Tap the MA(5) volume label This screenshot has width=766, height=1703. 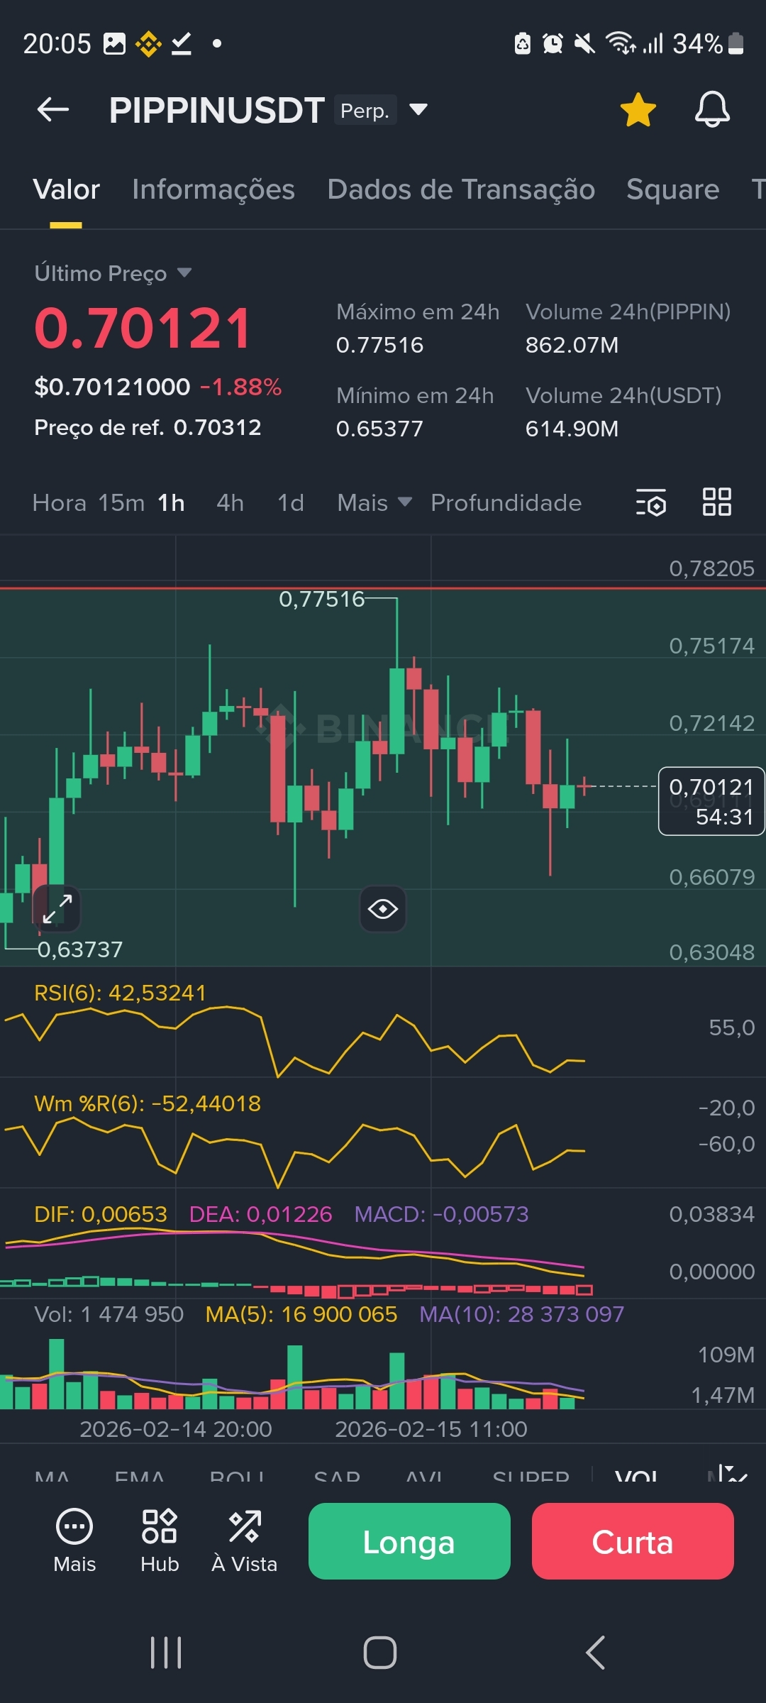click(301, 1314)
